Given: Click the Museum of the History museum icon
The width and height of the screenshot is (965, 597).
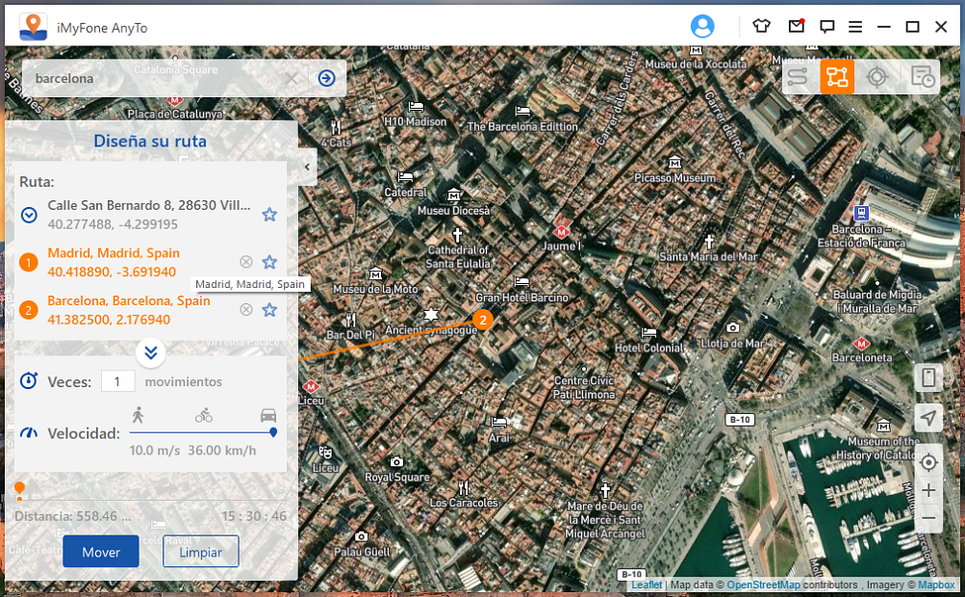Looking at the screenshot, I should point(883,426).
